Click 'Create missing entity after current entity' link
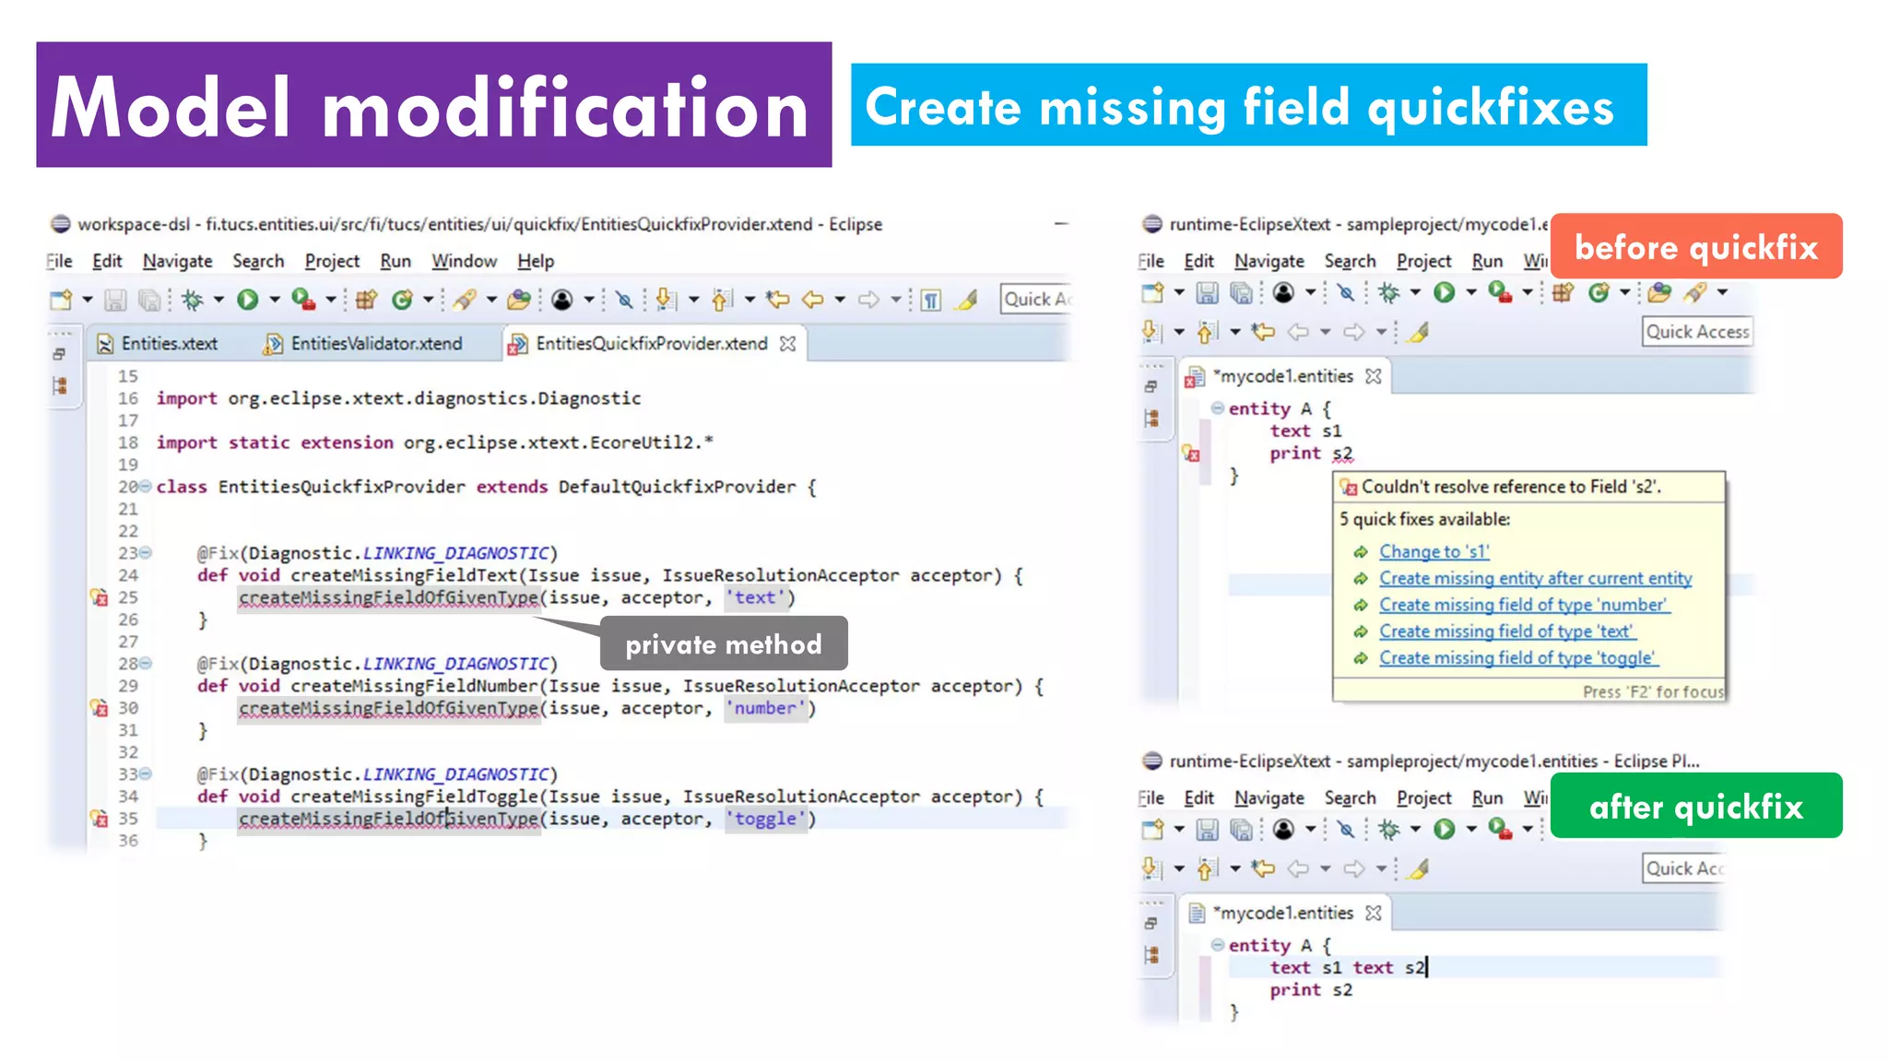This screenshot has height=1062, width=1888. (x=1536, y=578)
